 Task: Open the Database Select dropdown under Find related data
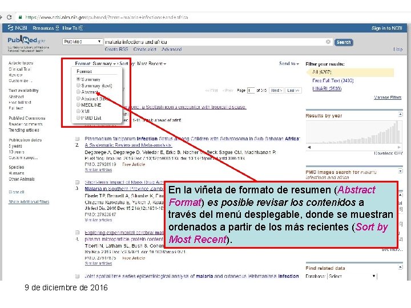click(352, 276)
